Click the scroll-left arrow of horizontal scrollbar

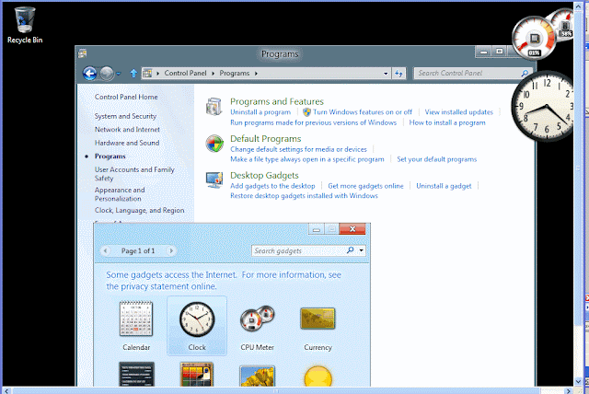tap(6, 390)
